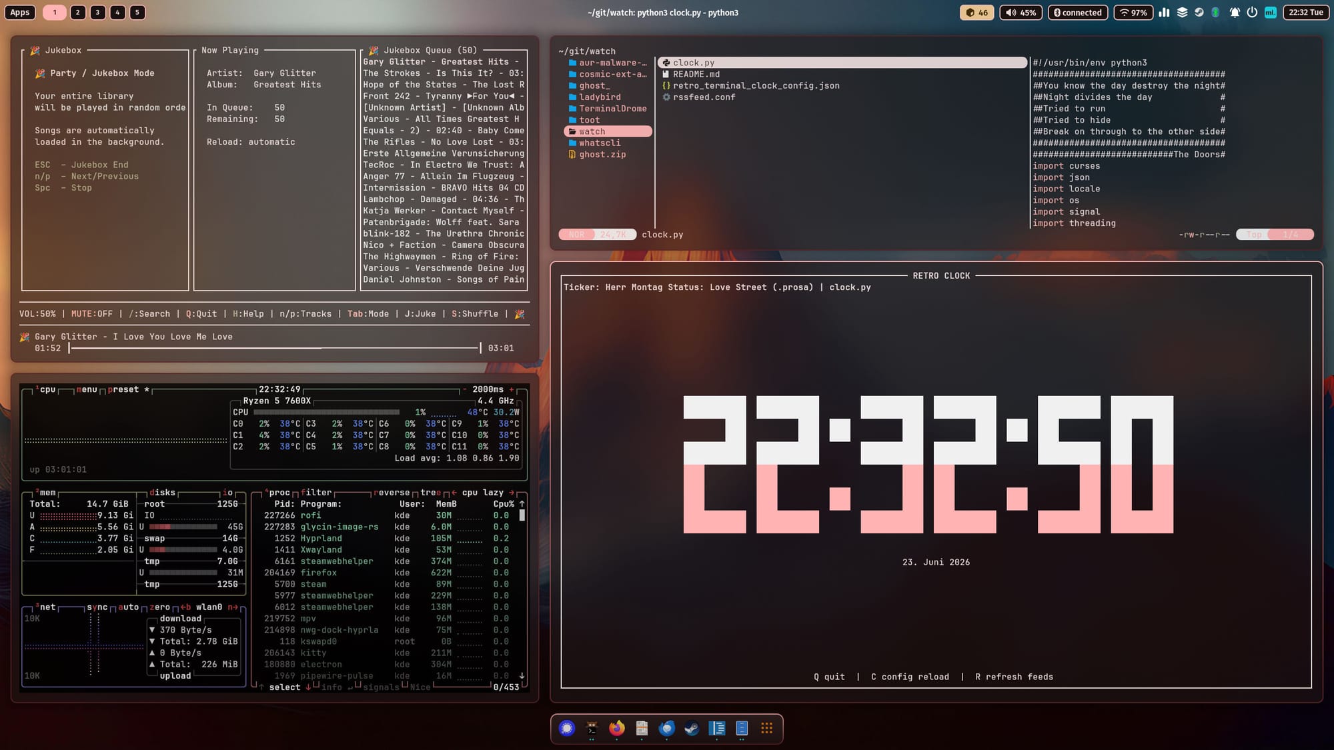Switch to workspace 3
This screenshot has width=1334, height=750.
98,12
